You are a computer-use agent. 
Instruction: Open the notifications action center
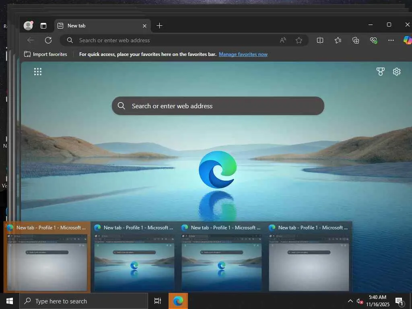coord(400,301)
